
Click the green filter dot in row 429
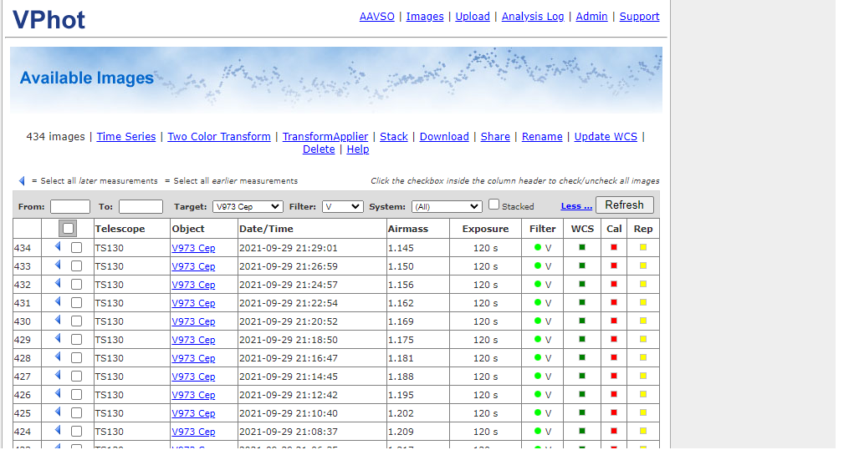[x=537, y=340]
